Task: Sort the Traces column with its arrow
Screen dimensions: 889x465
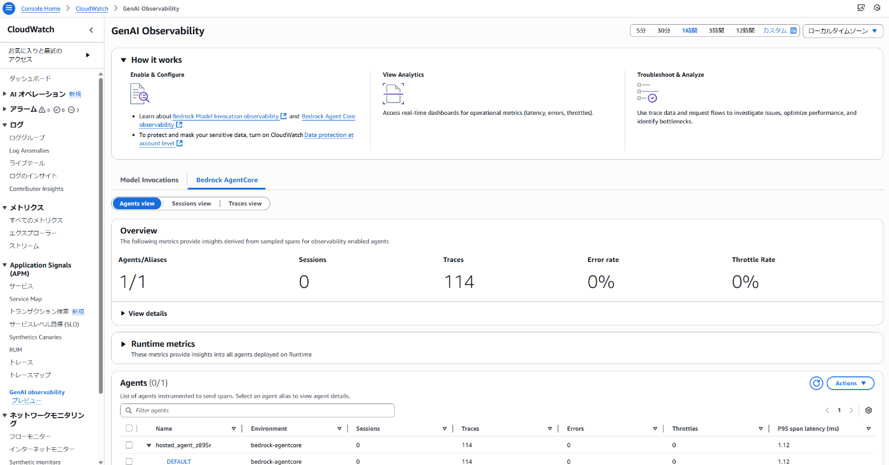Action: (x=550, y=429)
